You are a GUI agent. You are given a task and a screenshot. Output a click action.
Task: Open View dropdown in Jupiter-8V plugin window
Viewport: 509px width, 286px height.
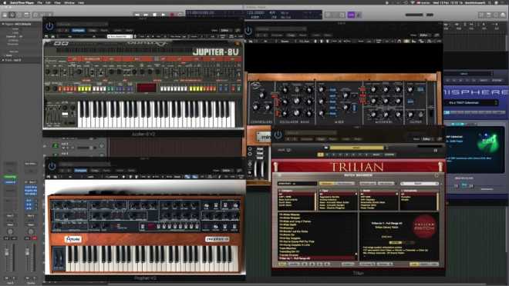coord(224,31)
